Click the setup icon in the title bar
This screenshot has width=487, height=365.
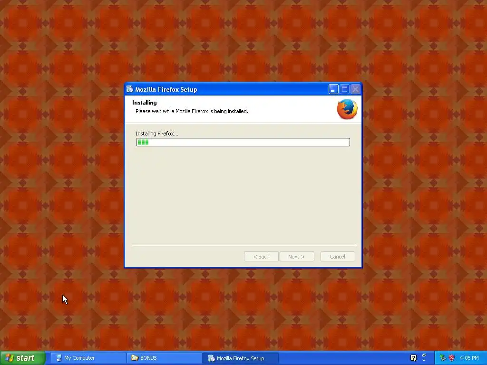coord(129,89)
